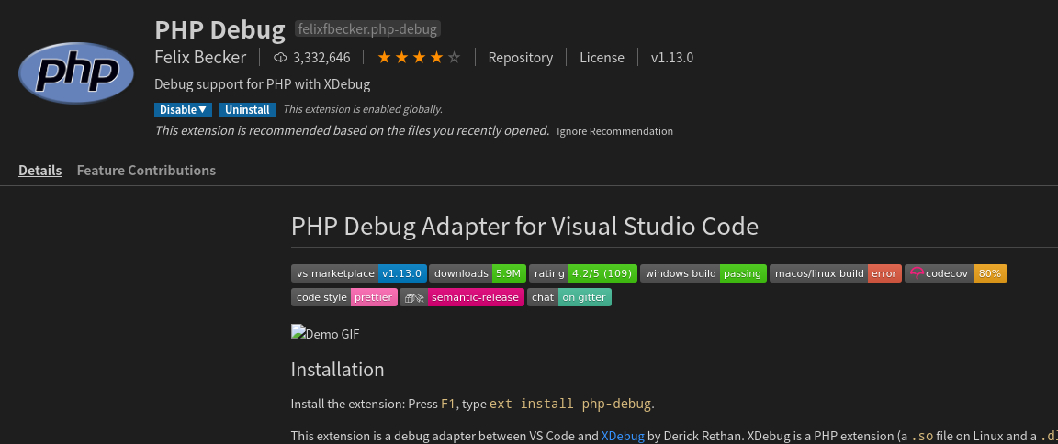Click the 3,332,646 install count
The image size is (1058, 444).
tap(321, 58)
